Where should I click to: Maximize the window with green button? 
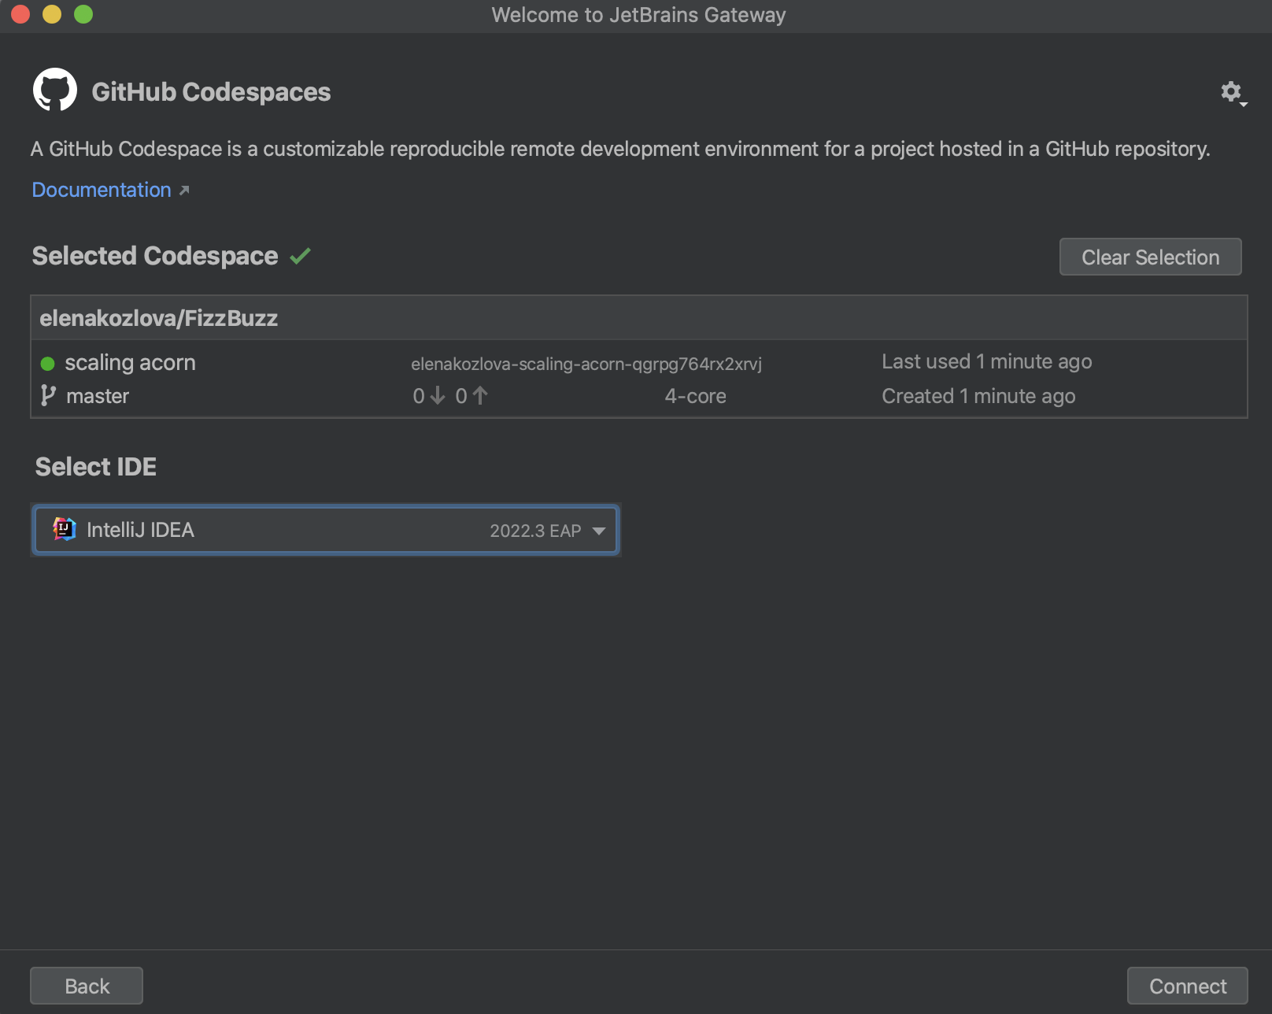pyautogui.click(x=83, y=14)
